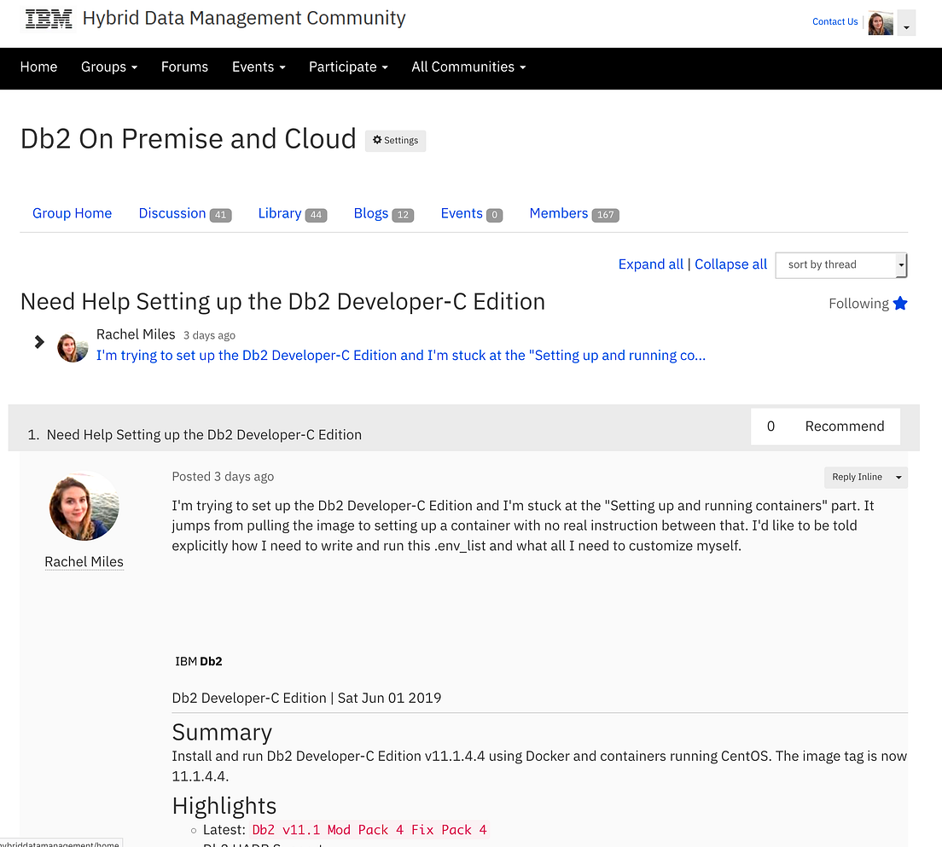Viewport: 942px width, 847px height.
Task: Click the blue Following star icon
Action: point(900,303)
